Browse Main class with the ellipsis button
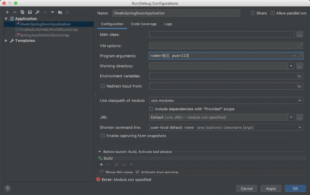 [x=299, y=35]
